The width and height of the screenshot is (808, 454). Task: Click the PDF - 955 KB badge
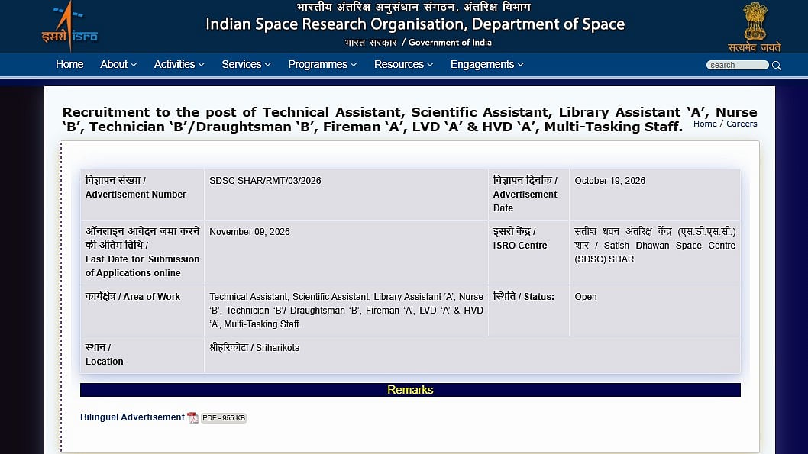point(223,418)
